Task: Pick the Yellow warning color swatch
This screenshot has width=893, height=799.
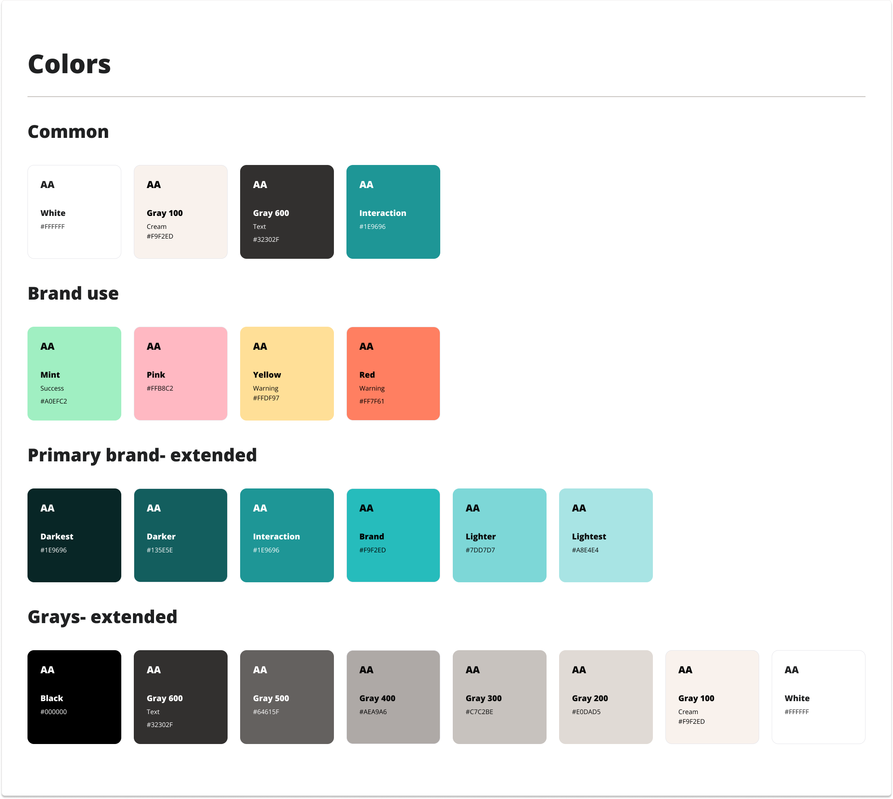Action: tap(287, 374)
